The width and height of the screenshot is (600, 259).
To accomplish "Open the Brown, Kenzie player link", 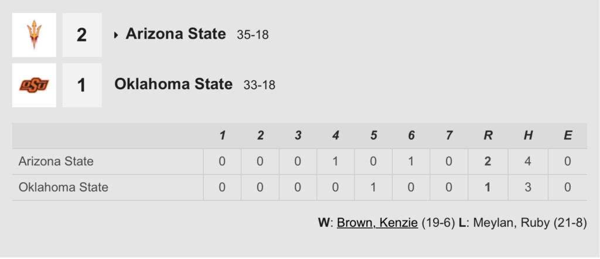I will coord(377,223).
